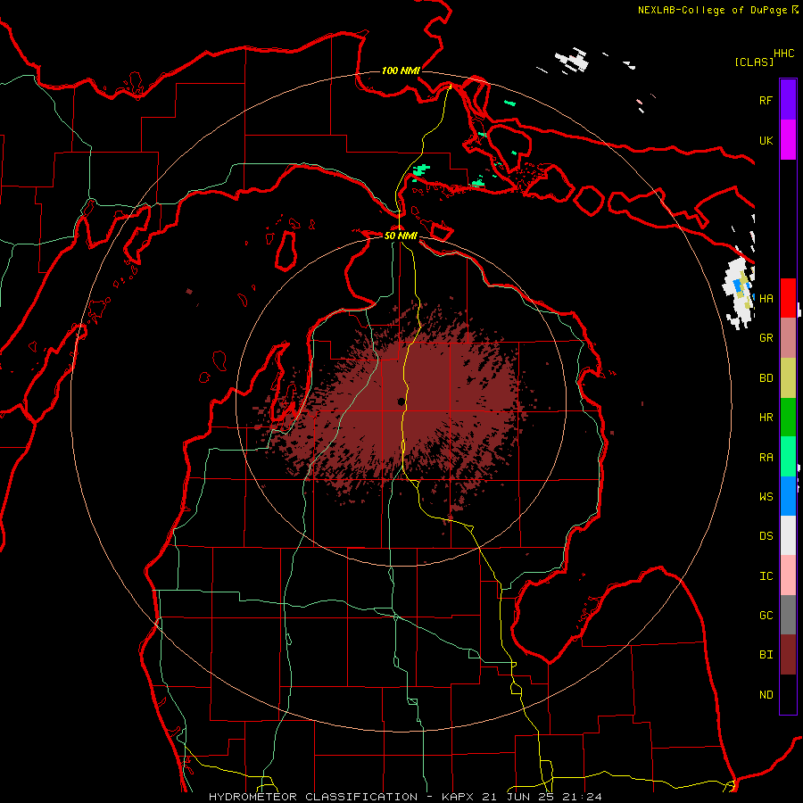Click the '21:24' timestamp text
The width and height of the screenshot is (803, 803).
[x=582, y=797]
